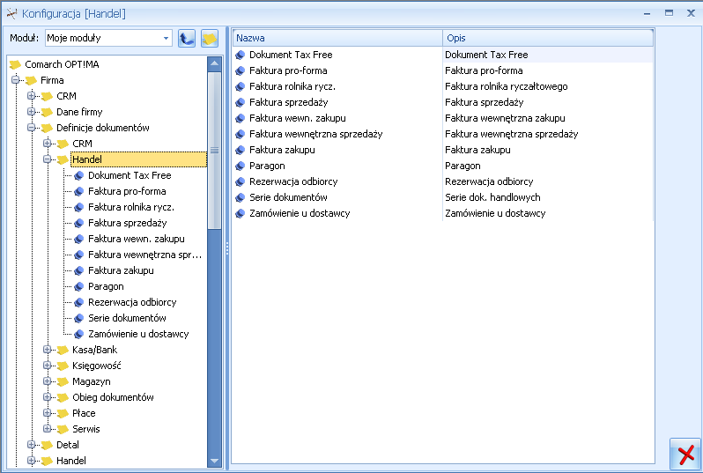Screen dimensions: 703x473
Task: Select Faktura wewnętrzna spr… in tree
Action: [144, 255]
